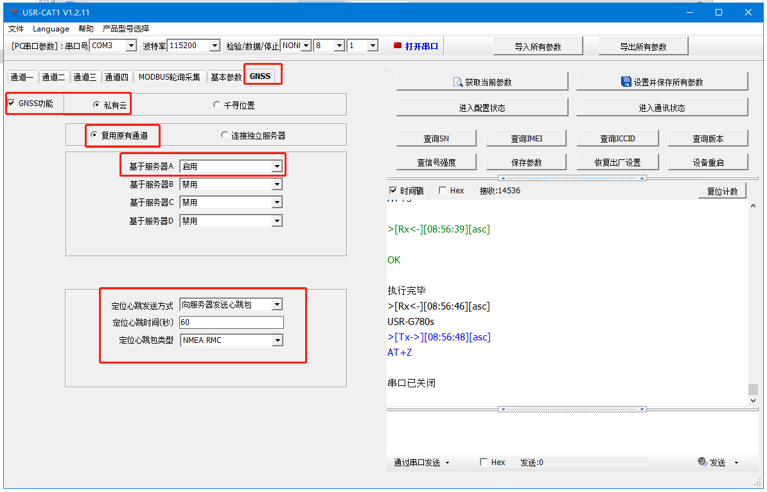Click the 恢复出厂设置 button

(617, 162)
